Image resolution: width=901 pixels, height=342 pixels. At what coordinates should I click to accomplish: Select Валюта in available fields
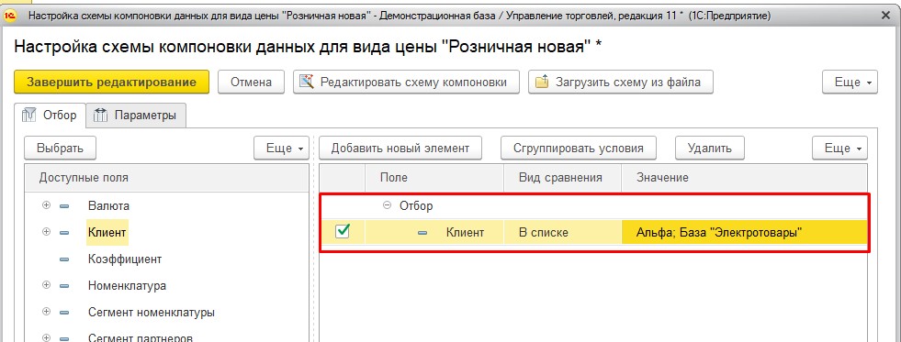(108, 205)
